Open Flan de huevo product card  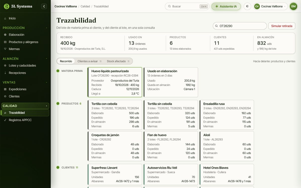[x=171, y=146]
